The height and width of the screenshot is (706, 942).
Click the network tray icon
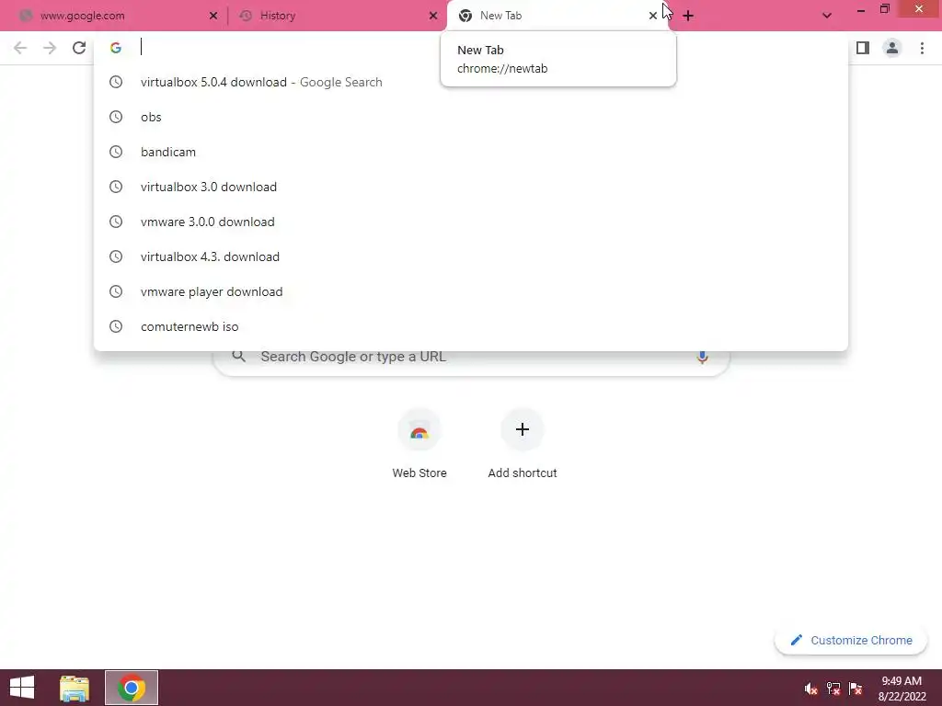coord(833,689)
